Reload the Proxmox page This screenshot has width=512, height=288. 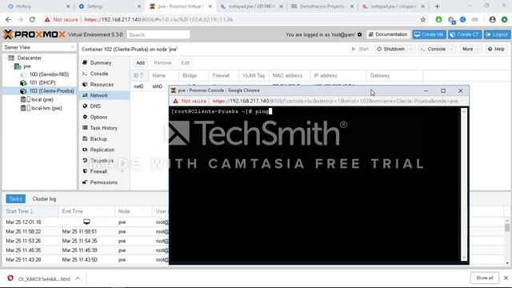tap(32, 19)
